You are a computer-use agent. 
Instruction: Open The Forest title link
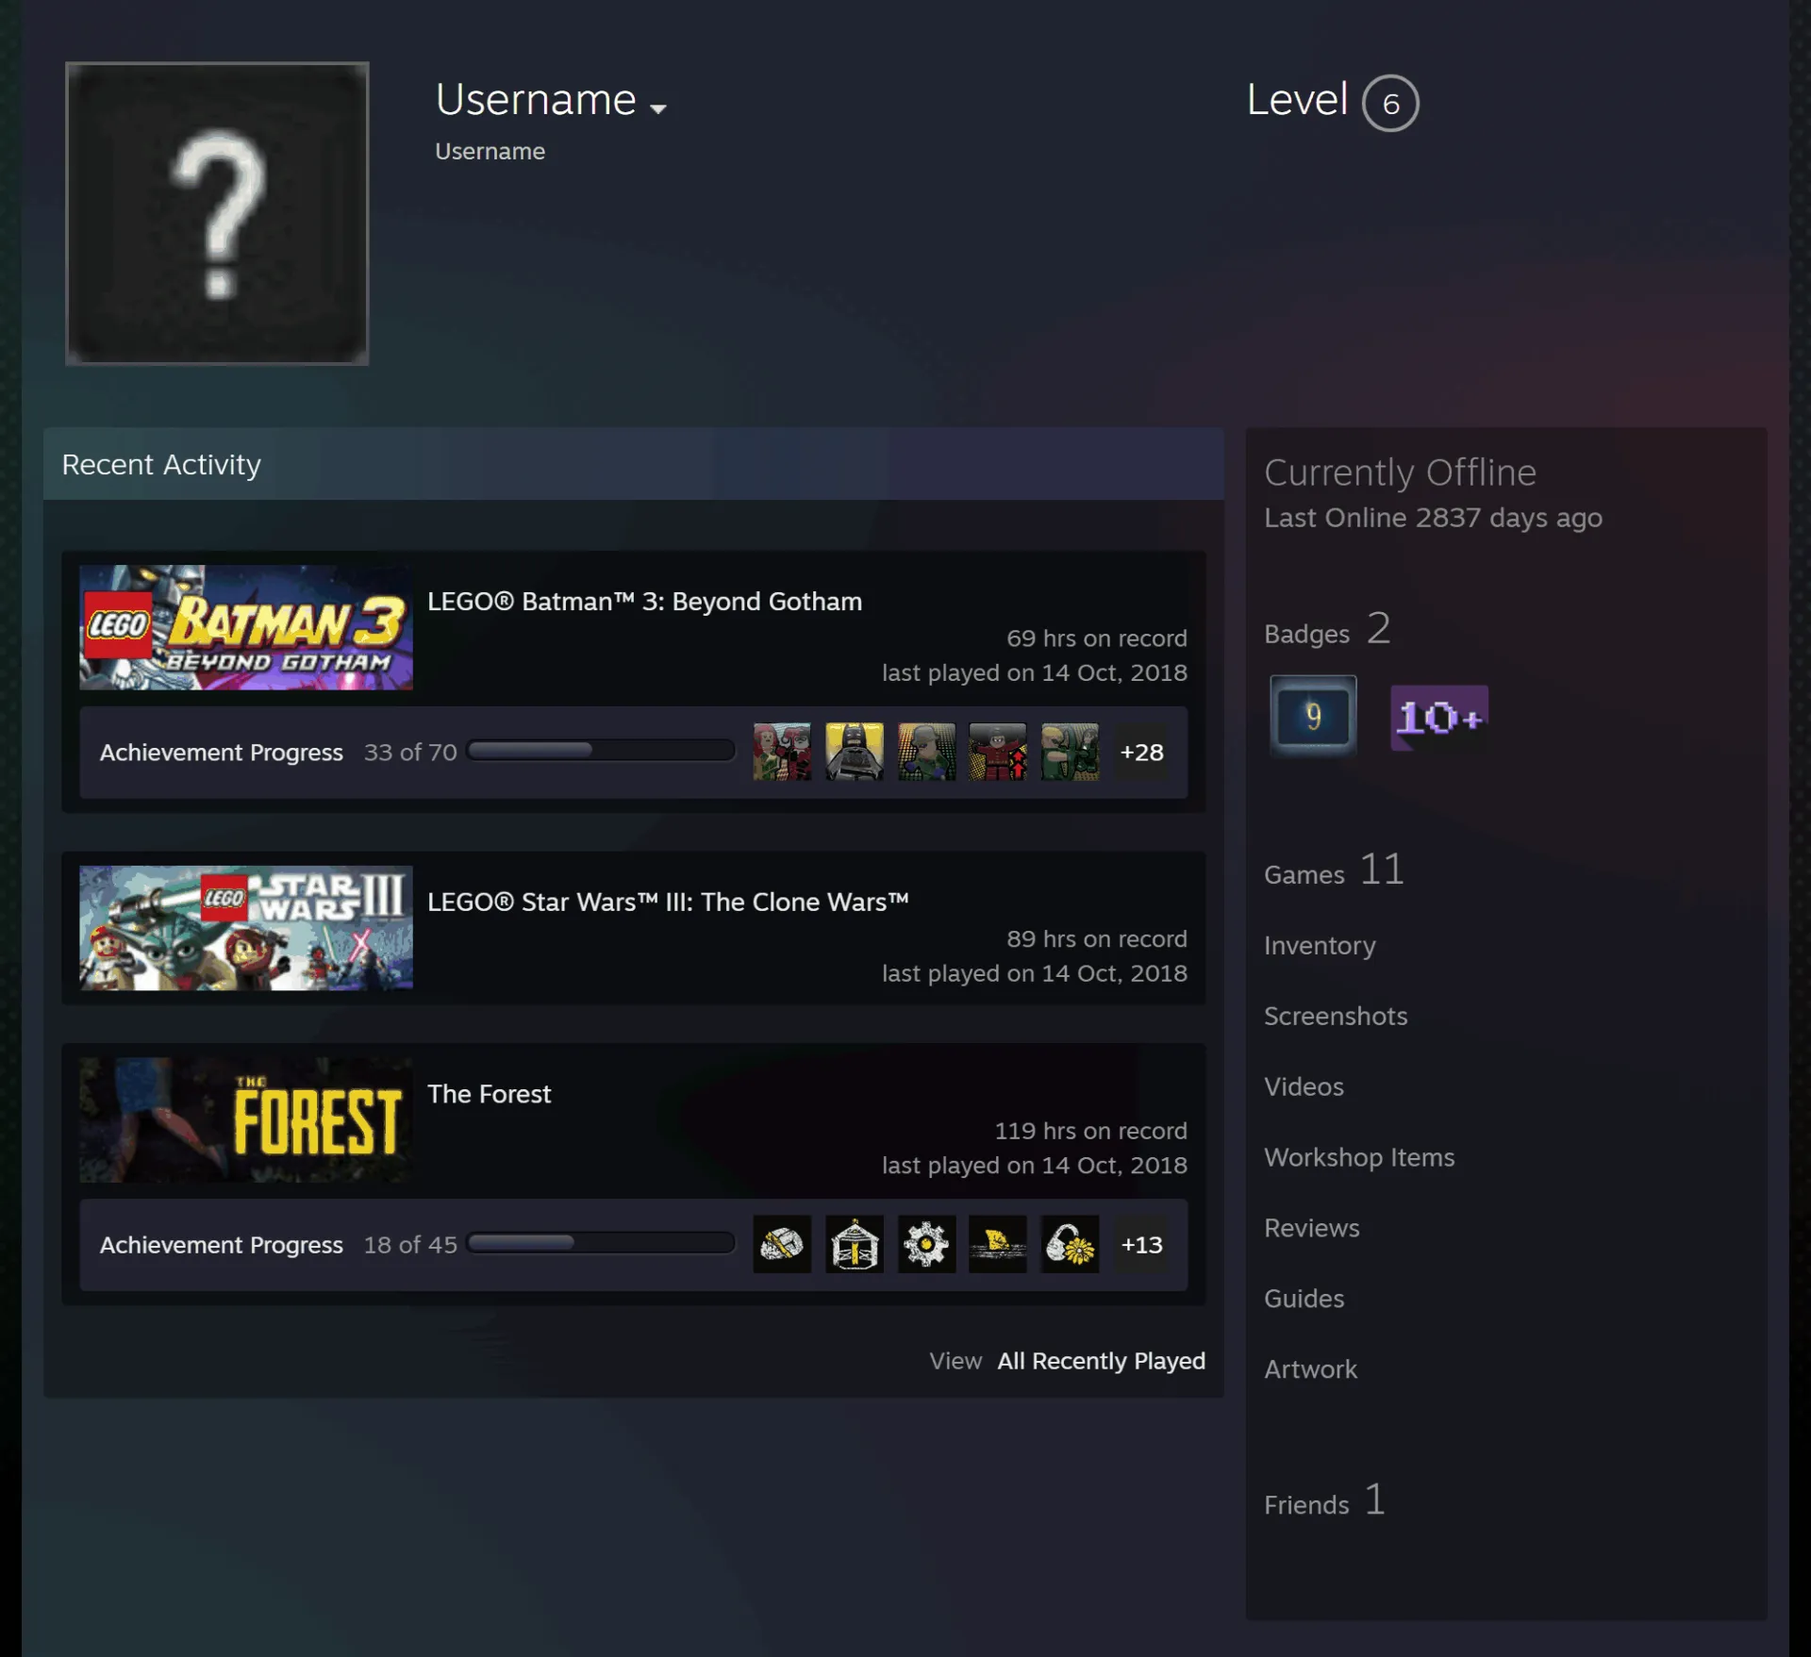[x=489, y=1094]
